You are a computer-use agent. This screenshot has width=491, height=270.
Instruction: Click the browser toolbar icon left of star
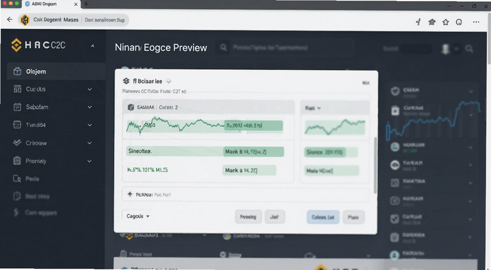pyautogui.click(x=432, y=22)
